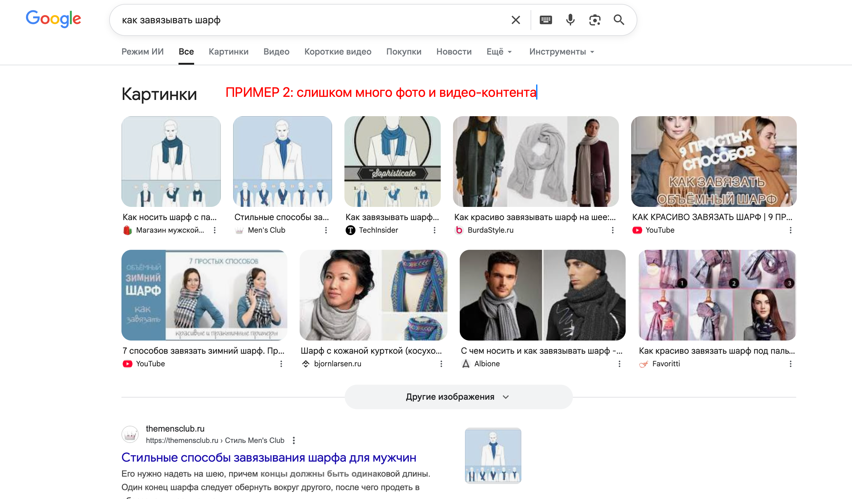This screenshot has height=499, width=852.
Task: Click С чем носить и как завязывать title
Action: [542, 351]
